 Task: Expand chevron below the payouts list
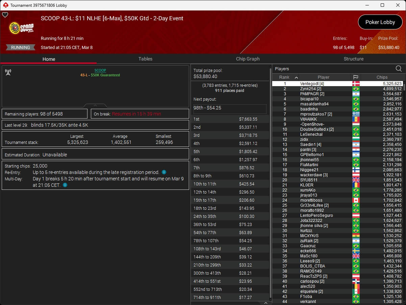click(x=265, y=303)
